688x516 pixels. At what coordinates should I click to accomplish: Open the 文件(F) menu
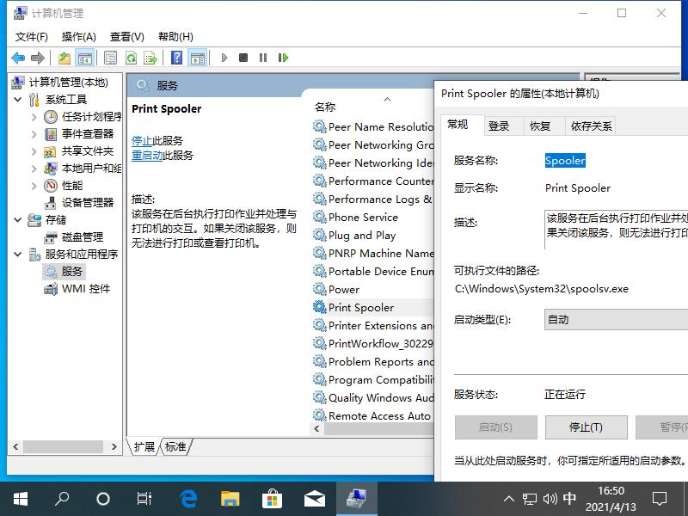(31, 37)
